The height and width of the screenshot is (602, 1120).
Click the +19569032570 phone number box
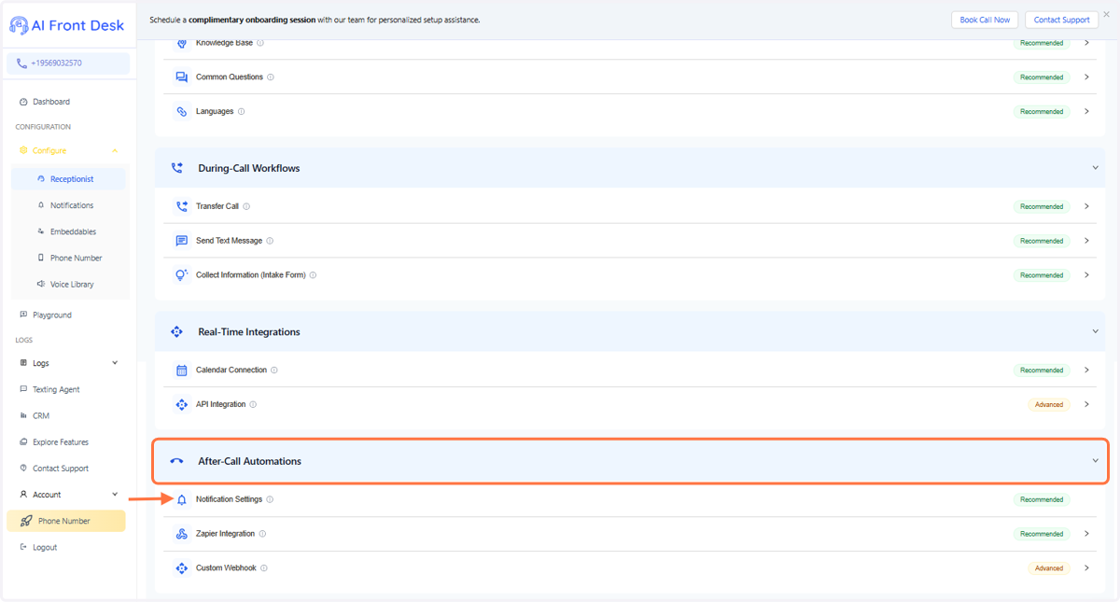point(68,63)
